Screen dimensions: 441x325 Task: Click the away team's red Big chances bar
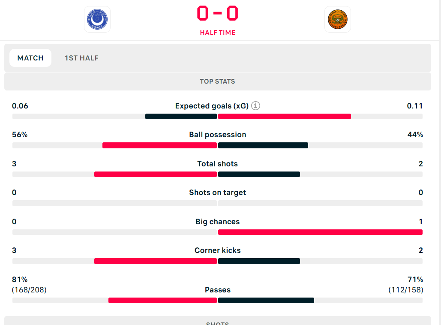tap(320, 232)
